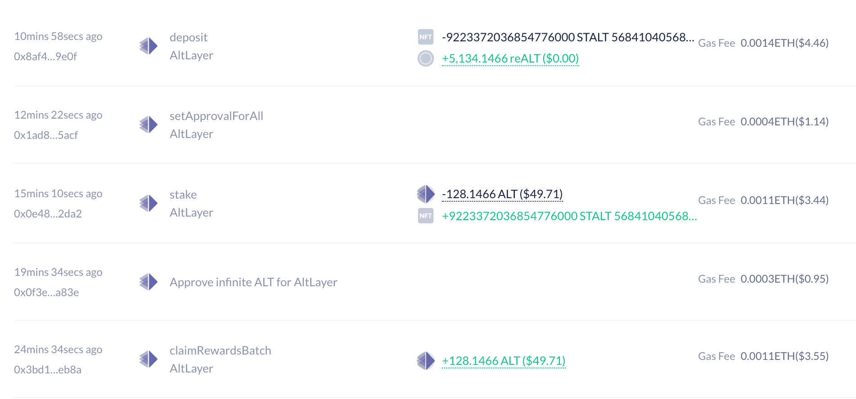The width and height of the screenshot is (856, 399).
Task: Open transaction hash 0x0f3e...a83e
Action: (x=46, y=293)
